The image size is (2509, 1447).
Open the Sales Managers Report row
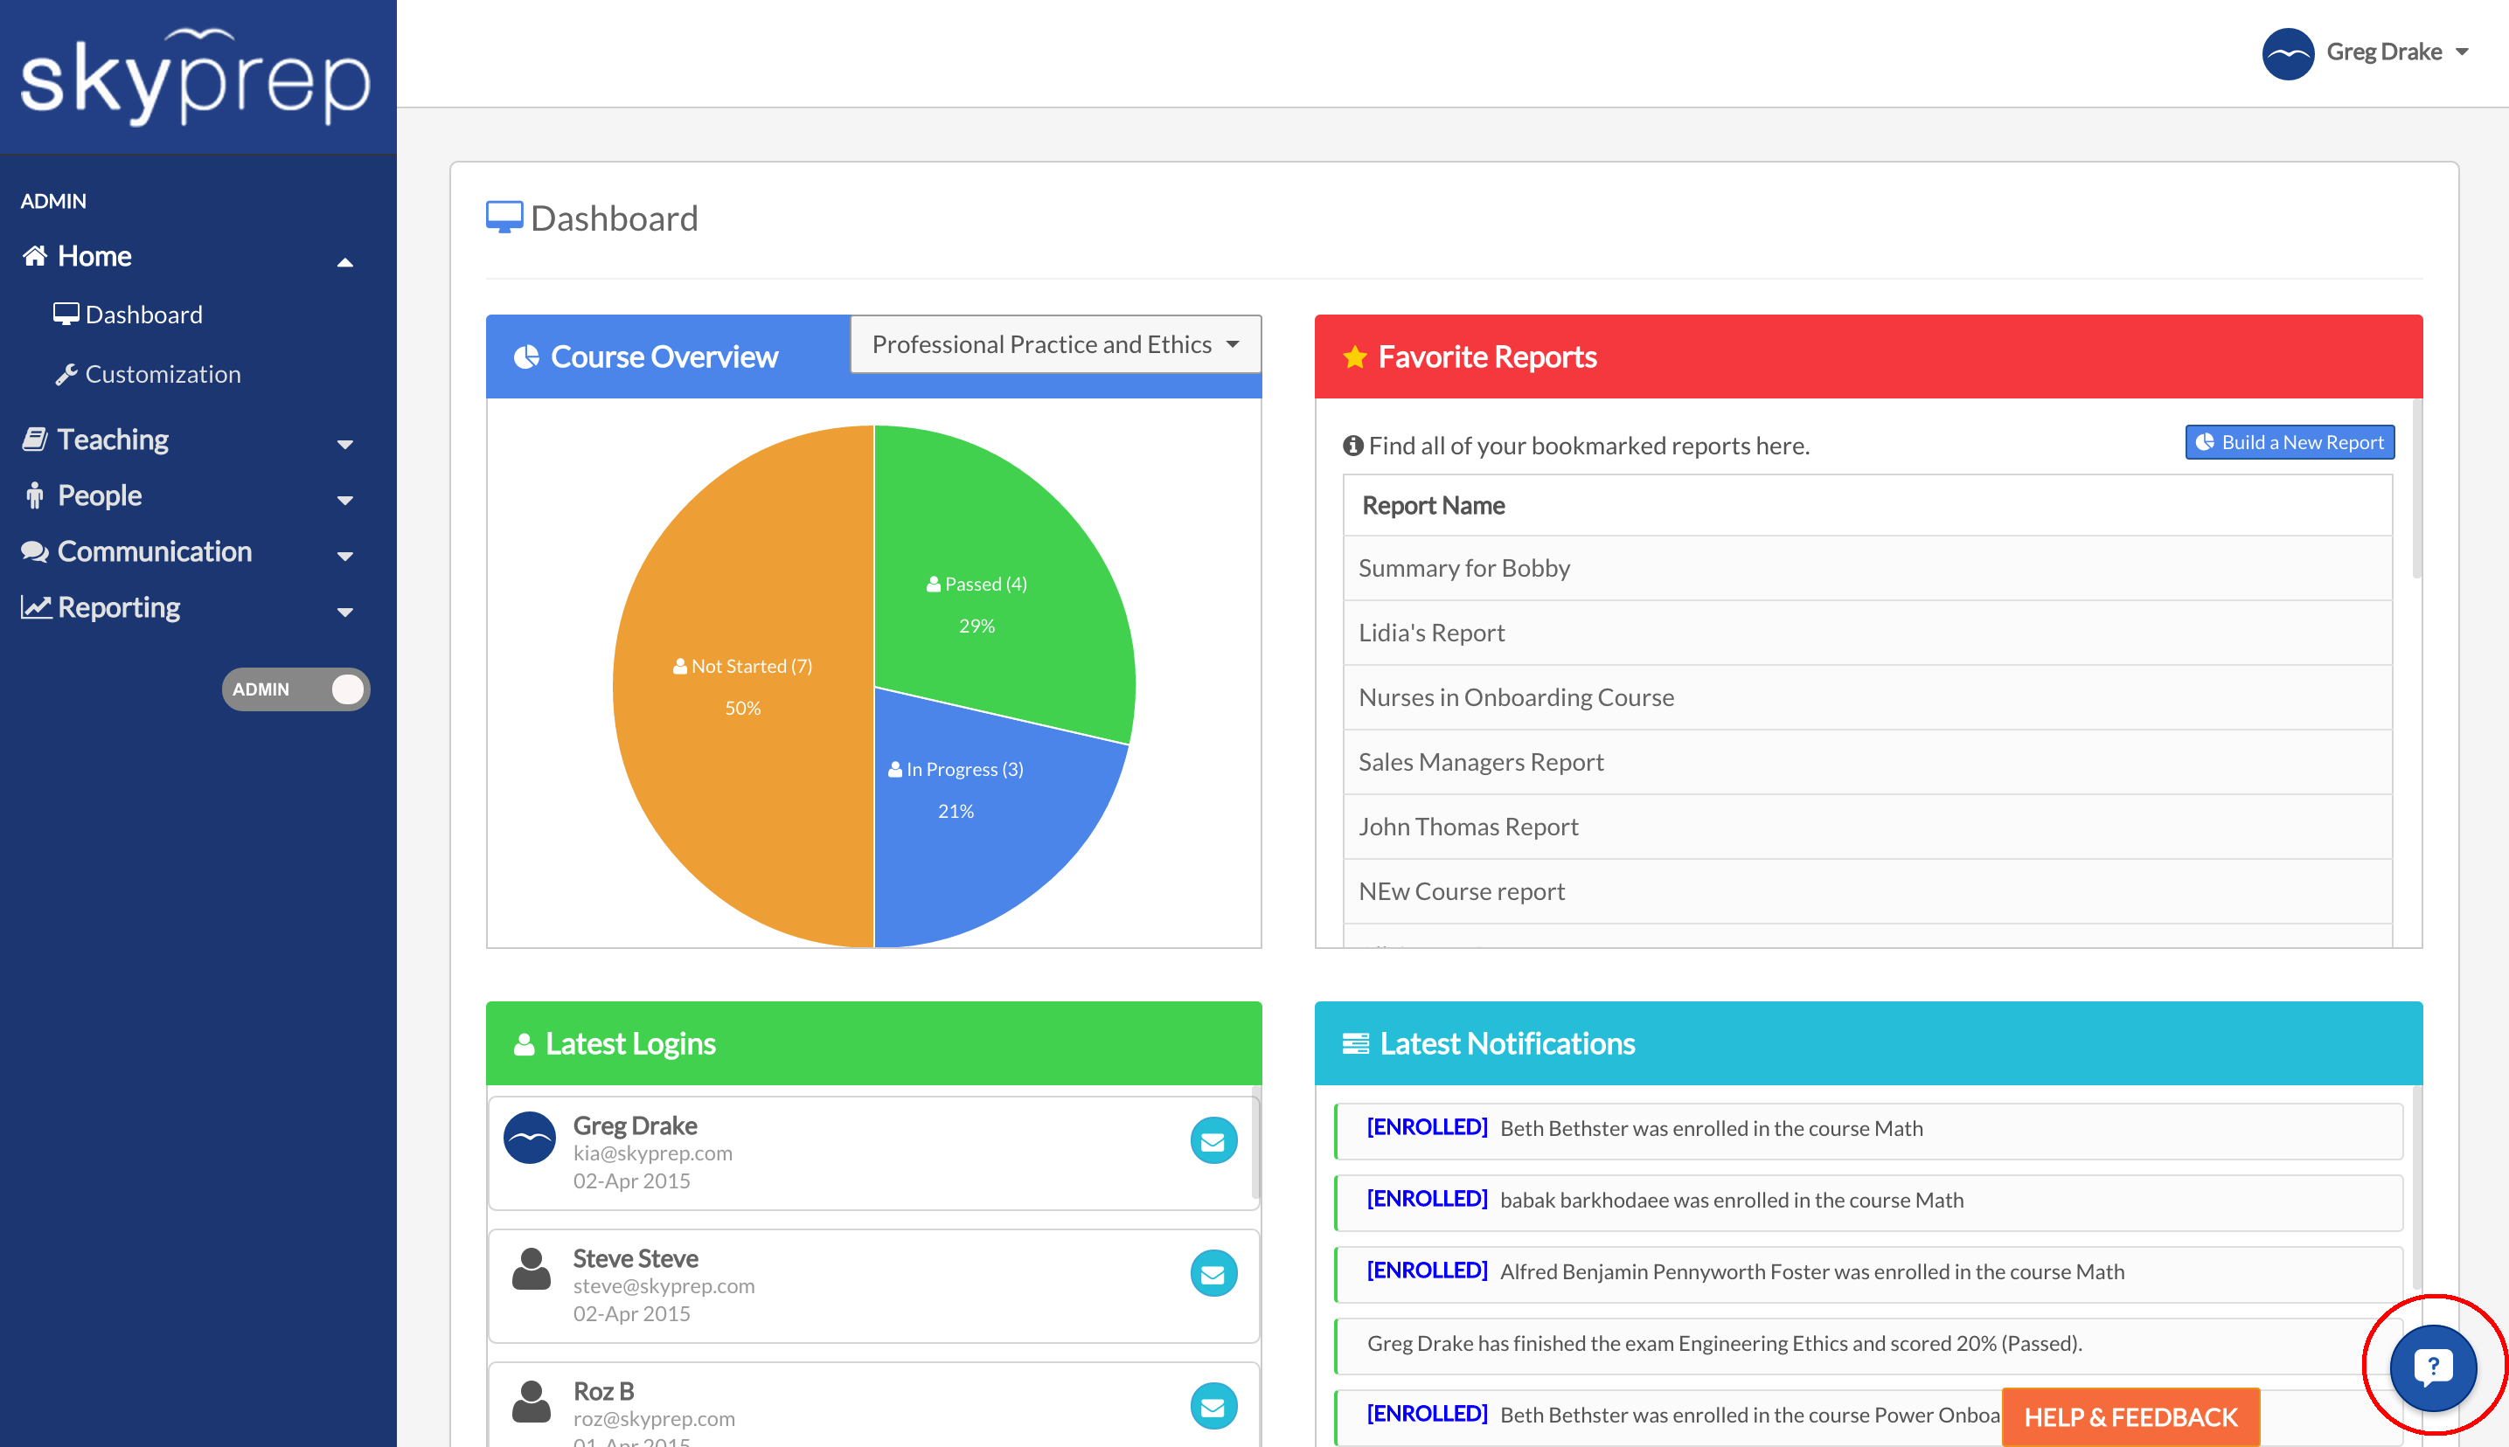click(1480, 762)
